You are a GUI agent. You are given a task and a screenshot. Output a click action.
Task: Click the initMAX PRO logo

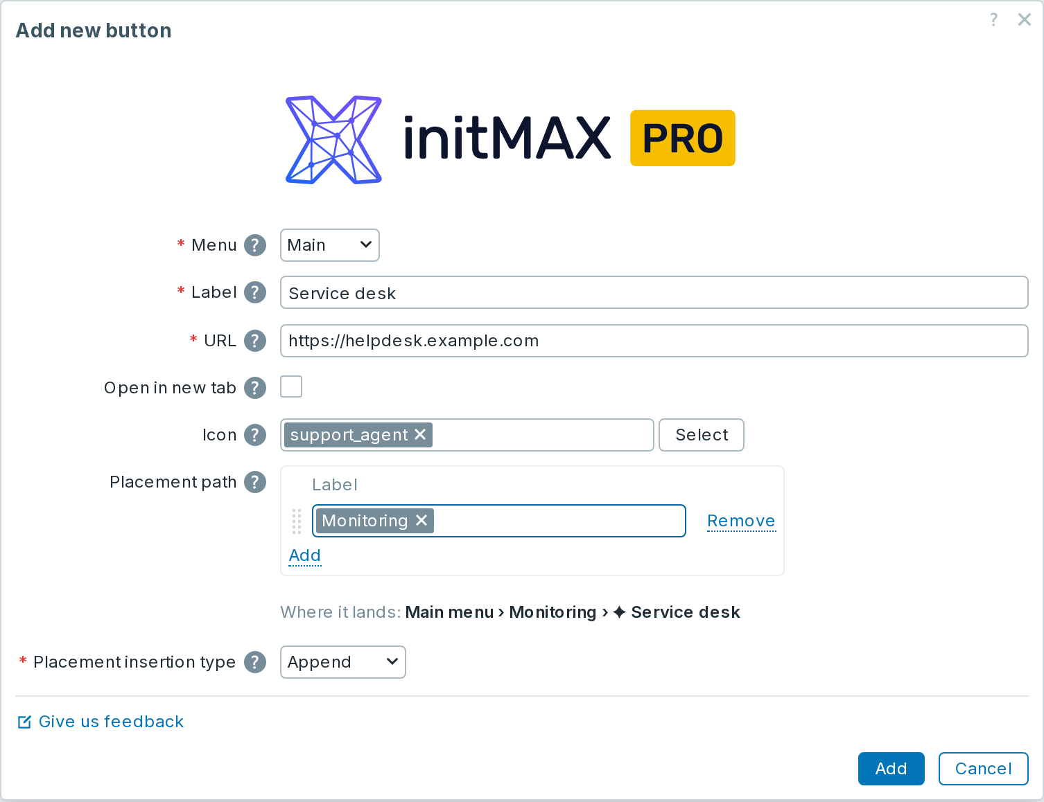point(510,139)
